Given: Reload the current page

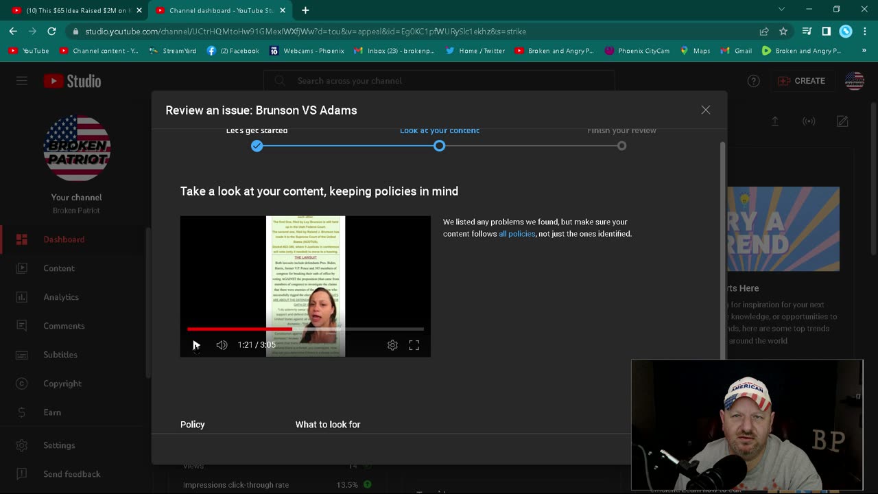Looking at the screenshot, I should [51, 32].
